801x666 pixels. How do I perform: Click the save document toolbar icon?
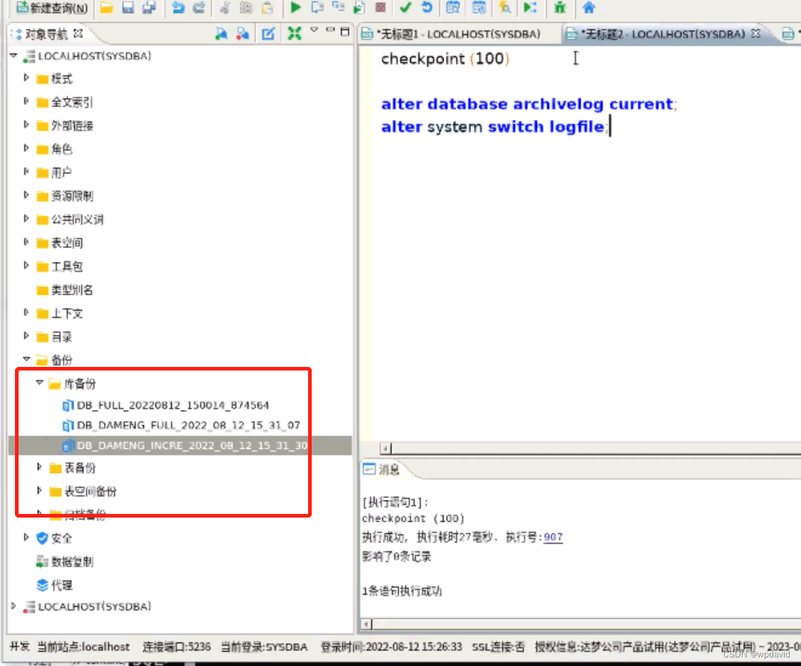(128, 9)
